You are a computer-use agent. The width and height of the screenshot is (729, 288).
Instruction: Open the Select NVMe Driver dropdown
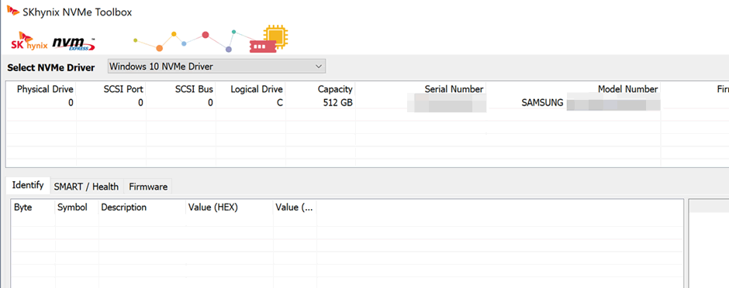click(x=216, y=67)
